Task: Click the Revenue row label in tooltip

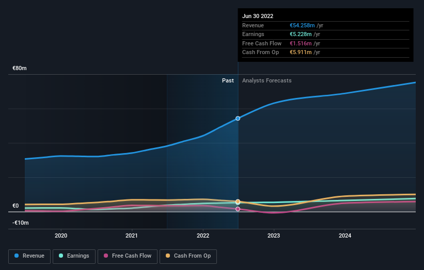Action: pos(253,25)
